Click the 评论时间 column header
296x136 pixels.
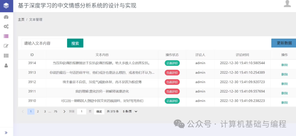click(242, 55)
